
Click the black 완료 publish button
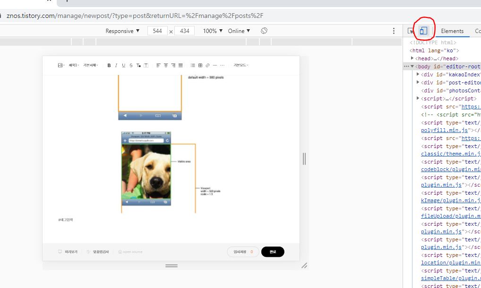point(273,252)
